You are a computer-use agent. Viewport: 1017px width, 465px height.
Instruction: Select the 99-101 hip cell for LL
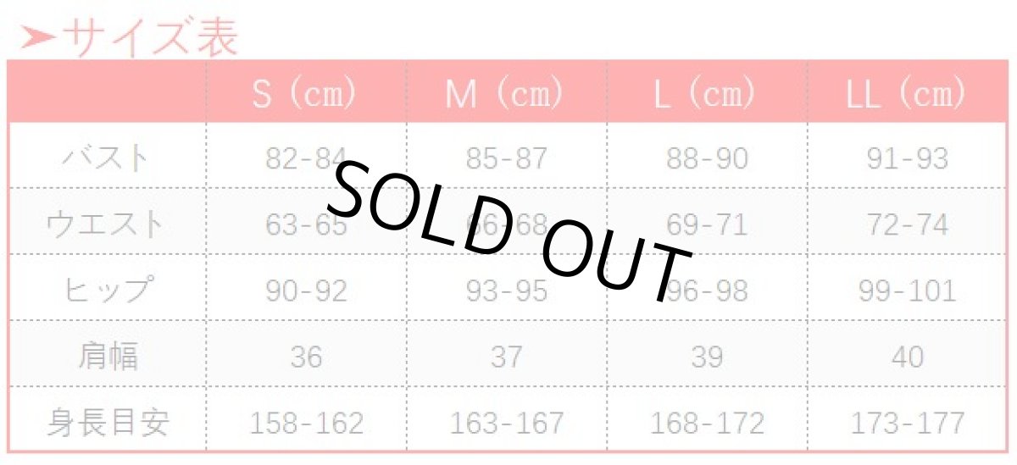pyautogui.click(x=907, y=291)
